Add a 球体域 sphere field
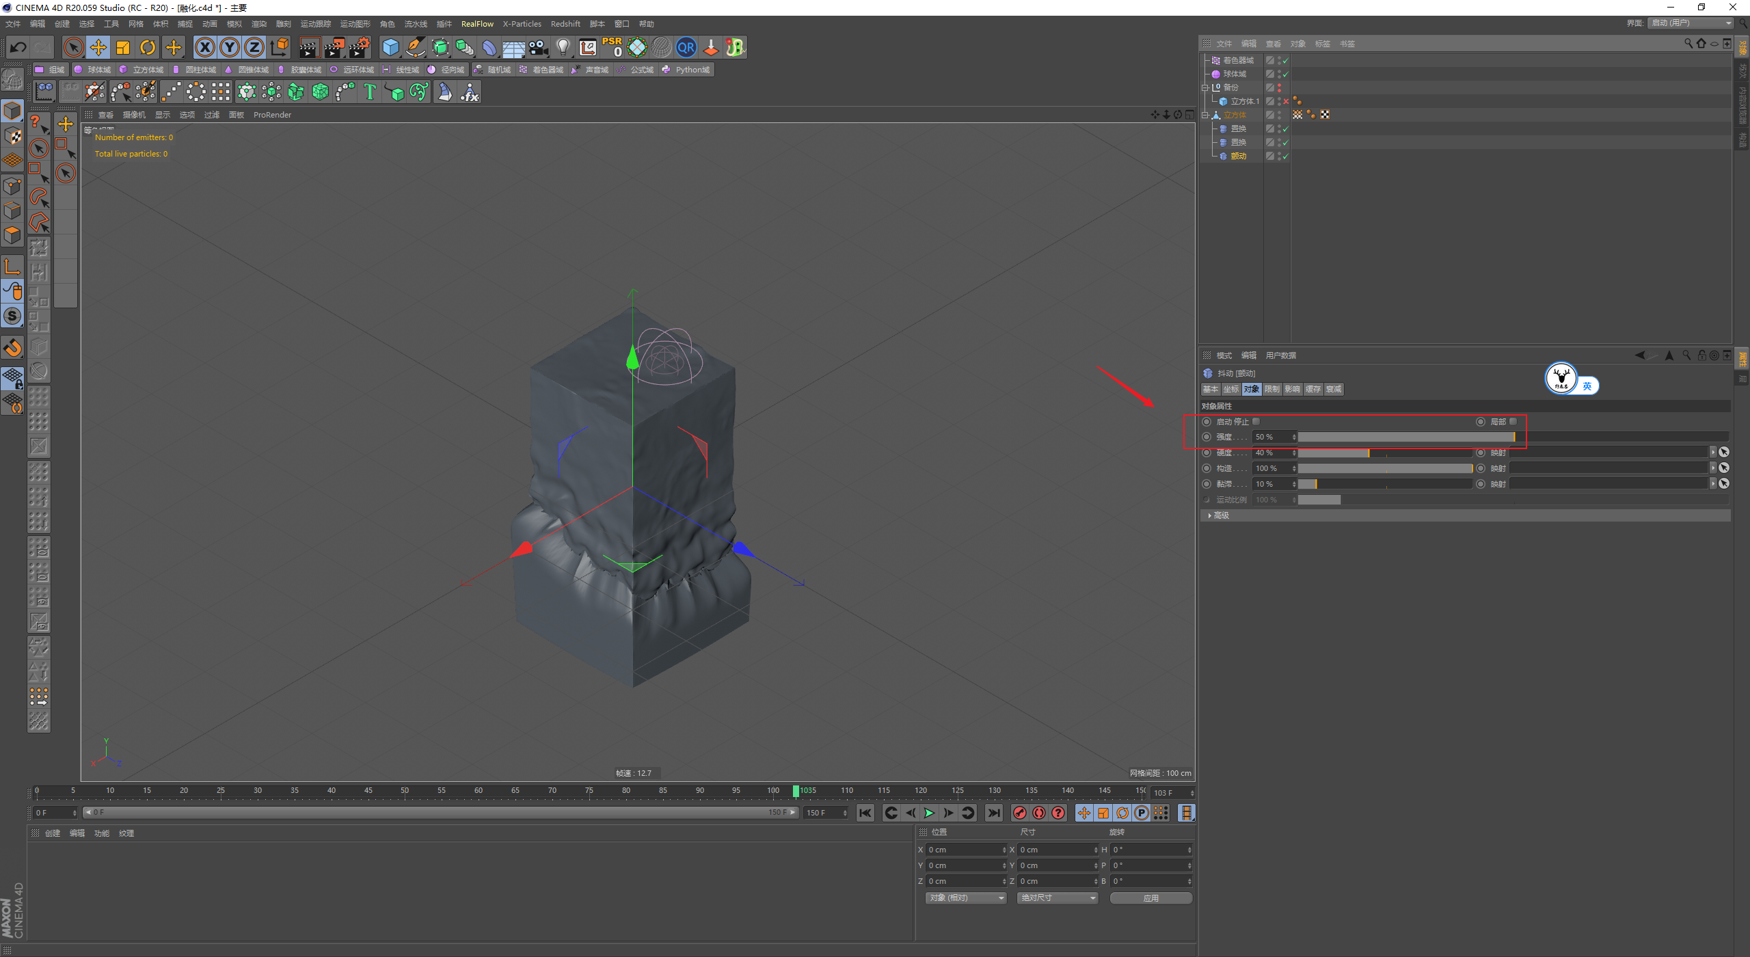Screen dimensions: 1750x957 coord(93,70)
